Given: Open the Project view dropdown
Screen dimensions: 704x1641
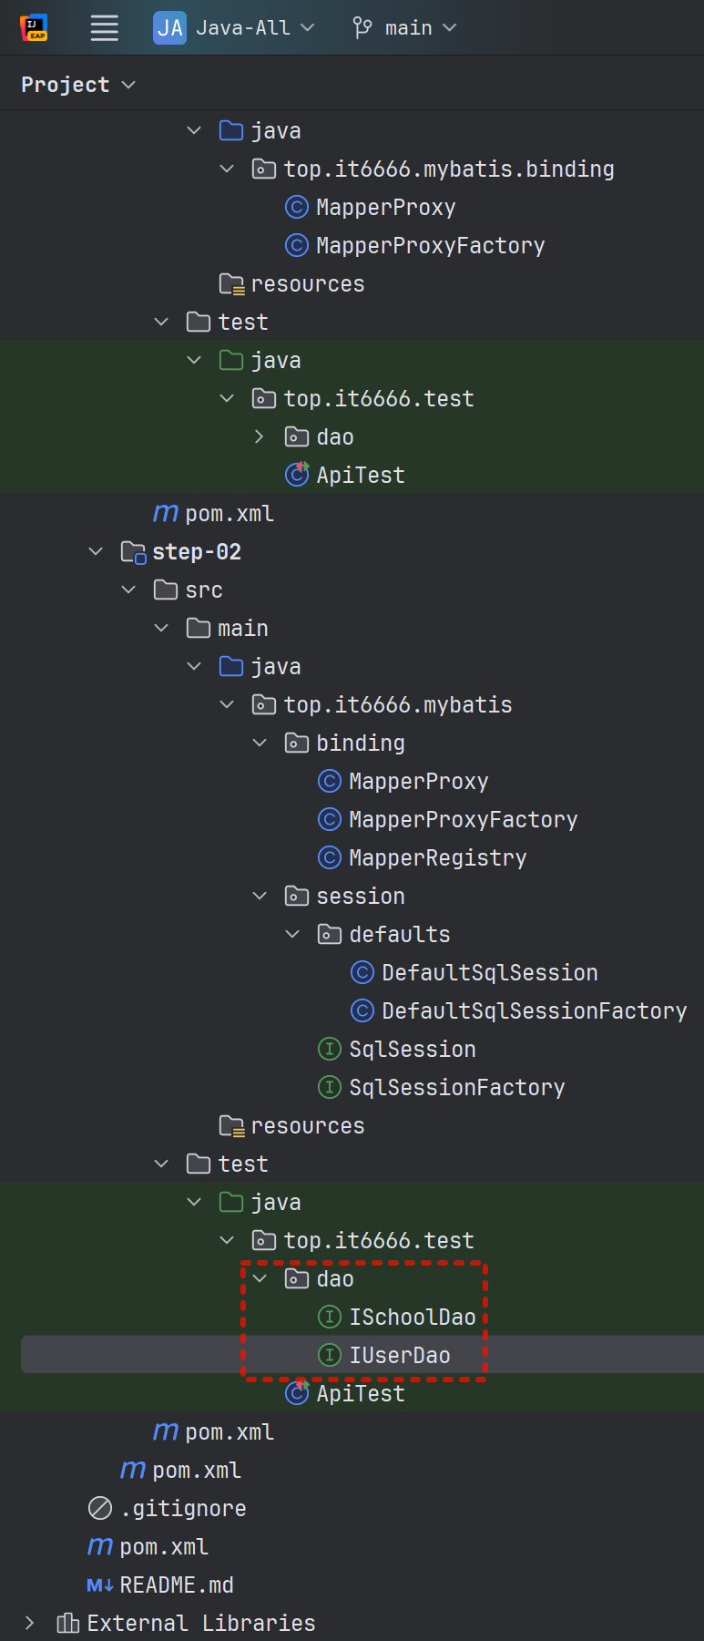Looking at the screenshot, I should pyautogui.click(x=78, y=85).
